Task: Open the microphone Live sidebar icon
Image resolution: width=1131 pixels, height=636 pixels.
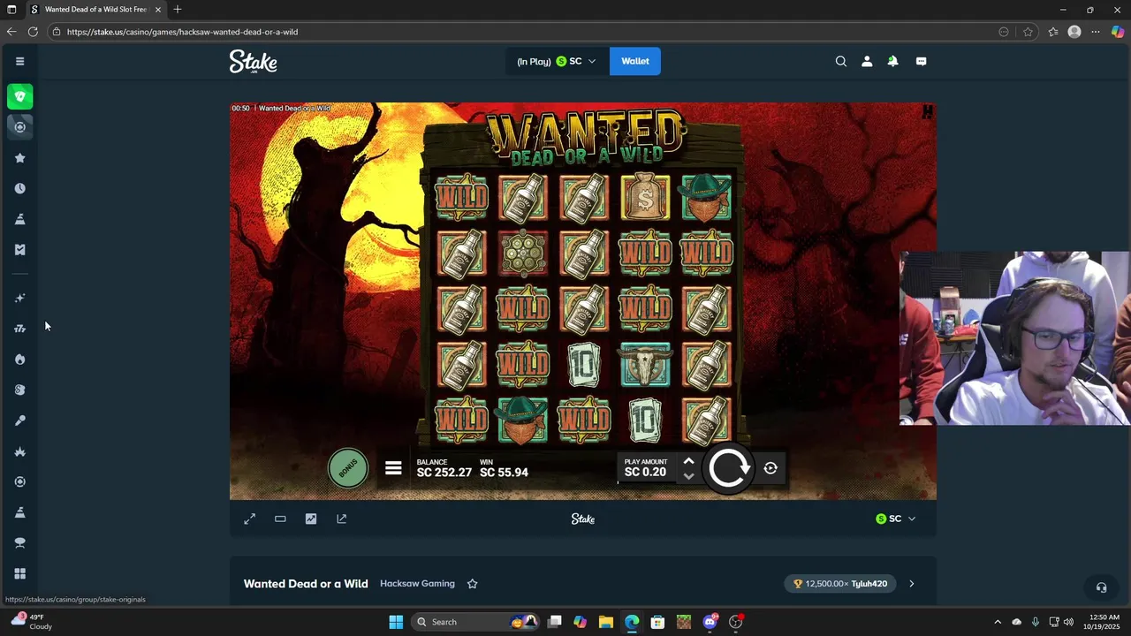Action: 19,420
